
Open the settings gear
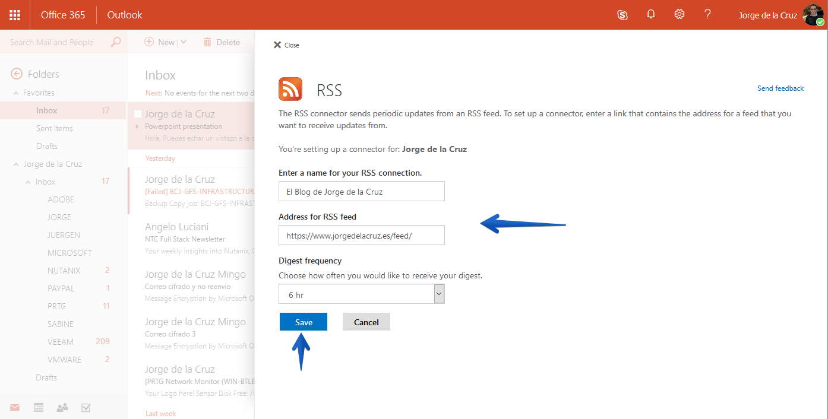[680, 14]
